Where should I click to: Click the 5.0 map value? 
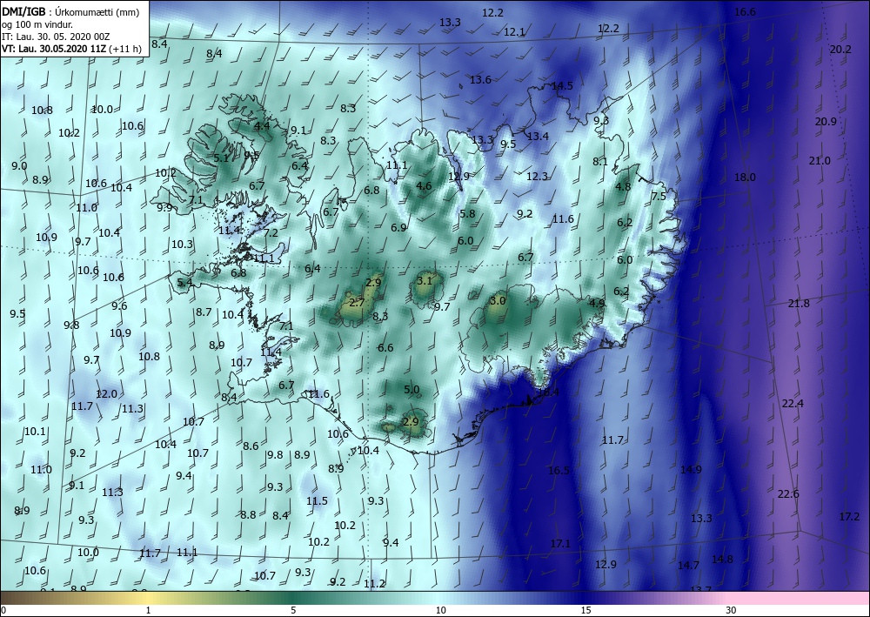(412, 390)
